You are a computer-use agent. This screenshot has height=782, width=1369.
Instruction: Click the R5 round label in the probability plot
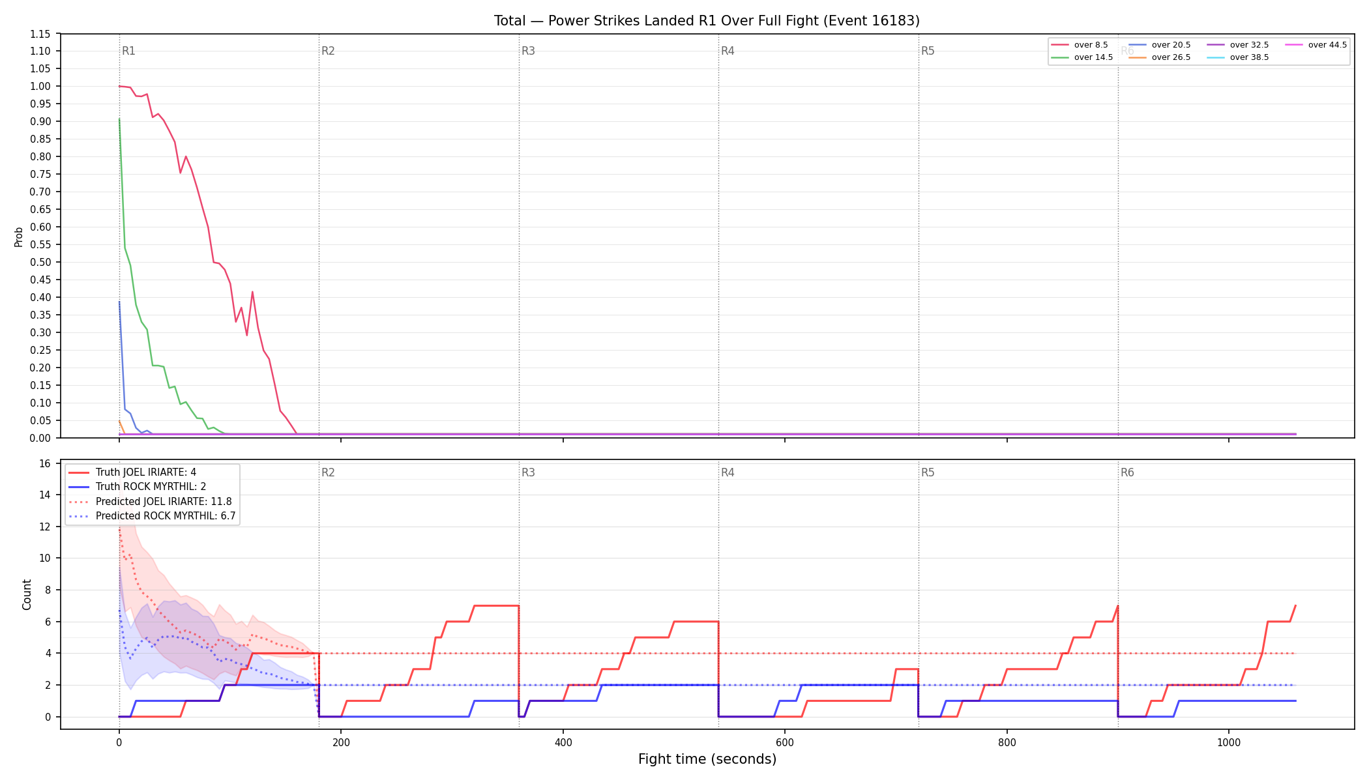[928, 51]
